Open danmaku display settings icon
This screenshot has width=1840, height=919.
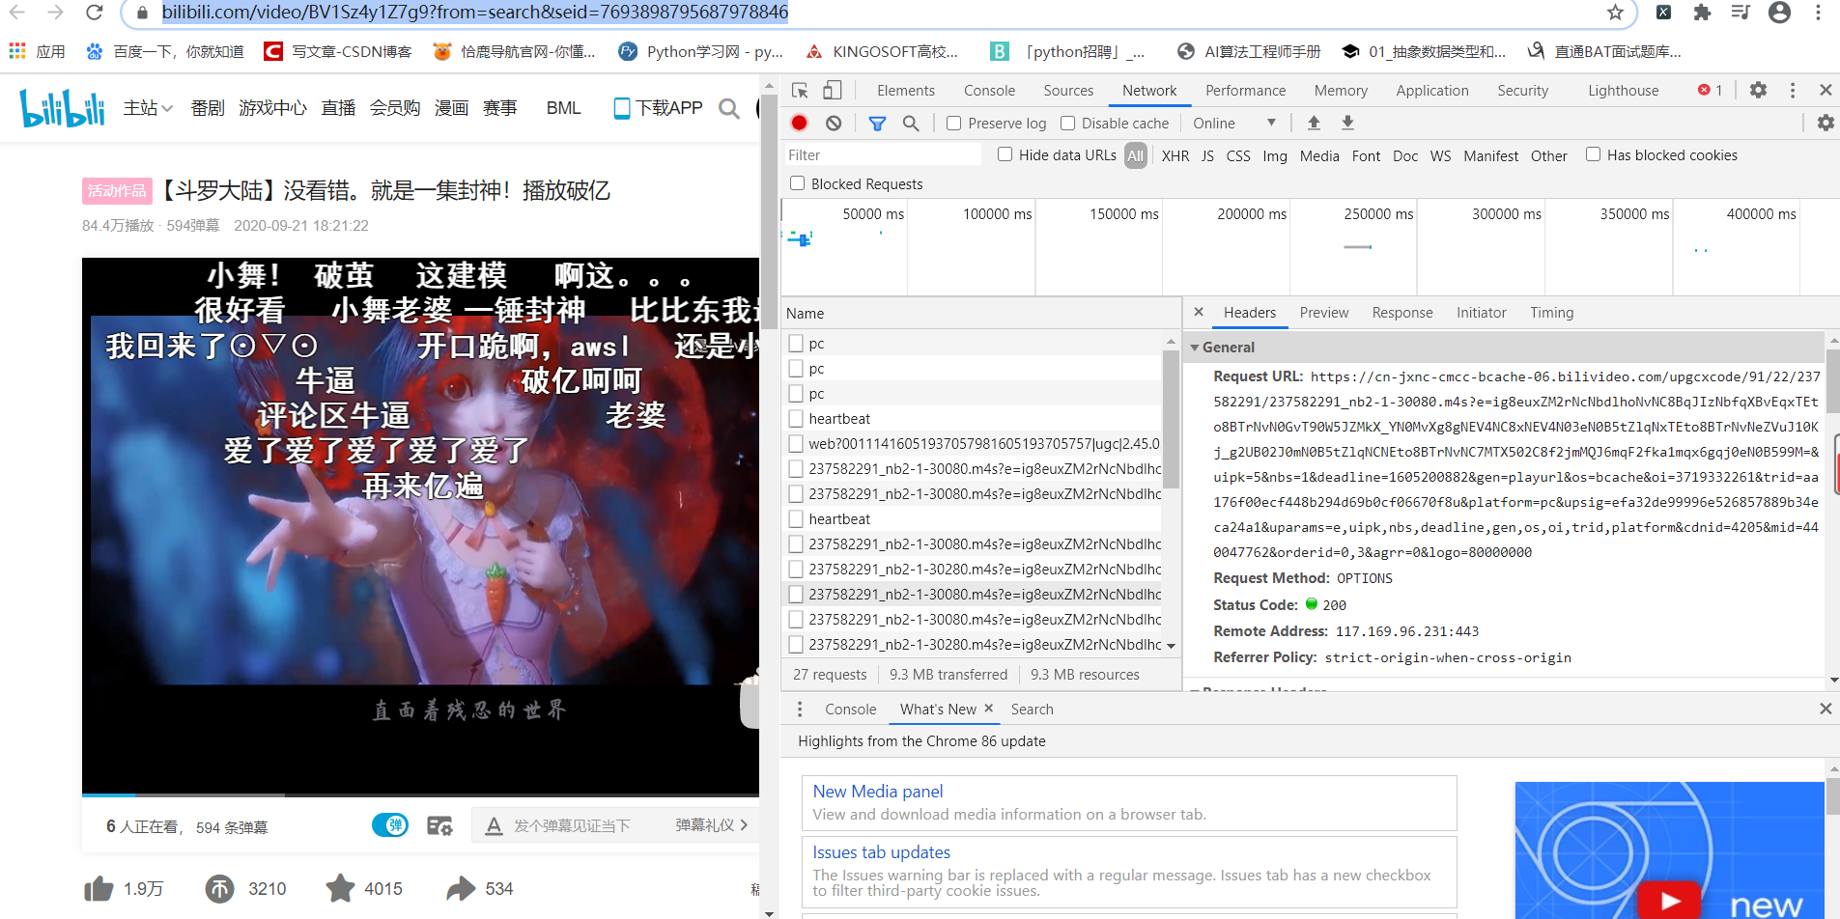(x=440, y=825)
